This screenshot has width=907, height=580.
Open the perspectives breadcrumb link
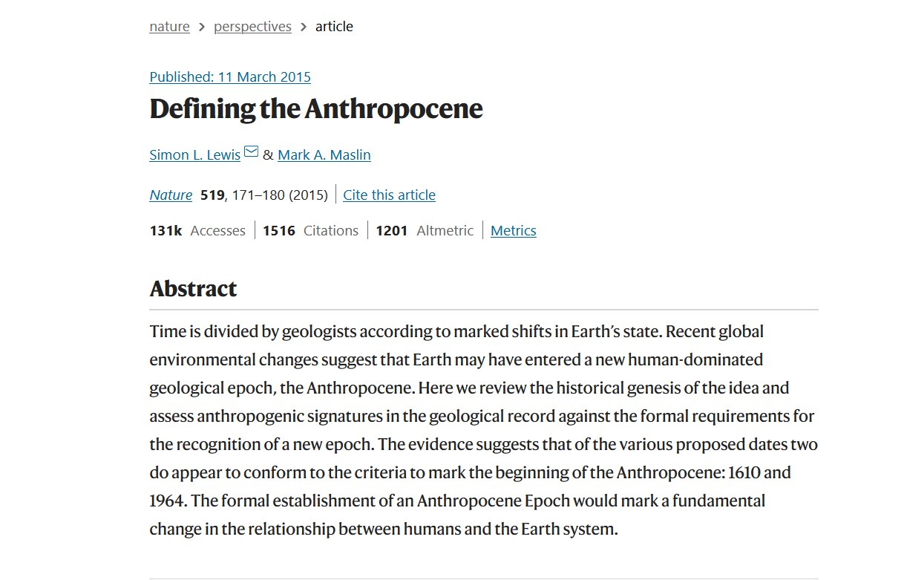click(x=252, y=27)
